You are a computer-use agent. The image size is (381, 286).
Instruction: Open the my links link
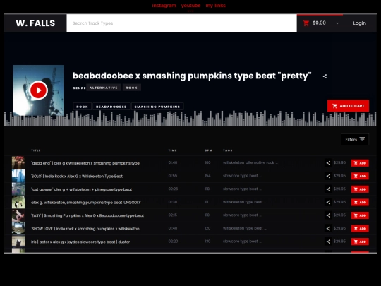215,6
